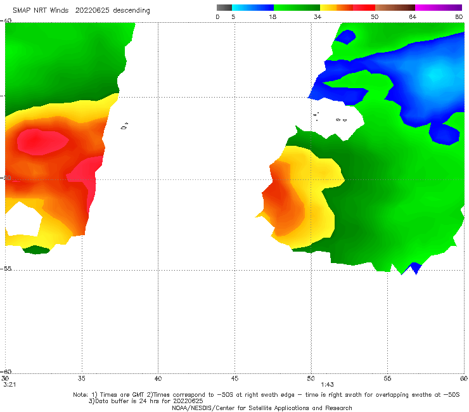Image resolution: width=469 pixels, height=412 pixels.
Task: Click the cyan wind minimum in the right swath
Action: tap(436, 75)
